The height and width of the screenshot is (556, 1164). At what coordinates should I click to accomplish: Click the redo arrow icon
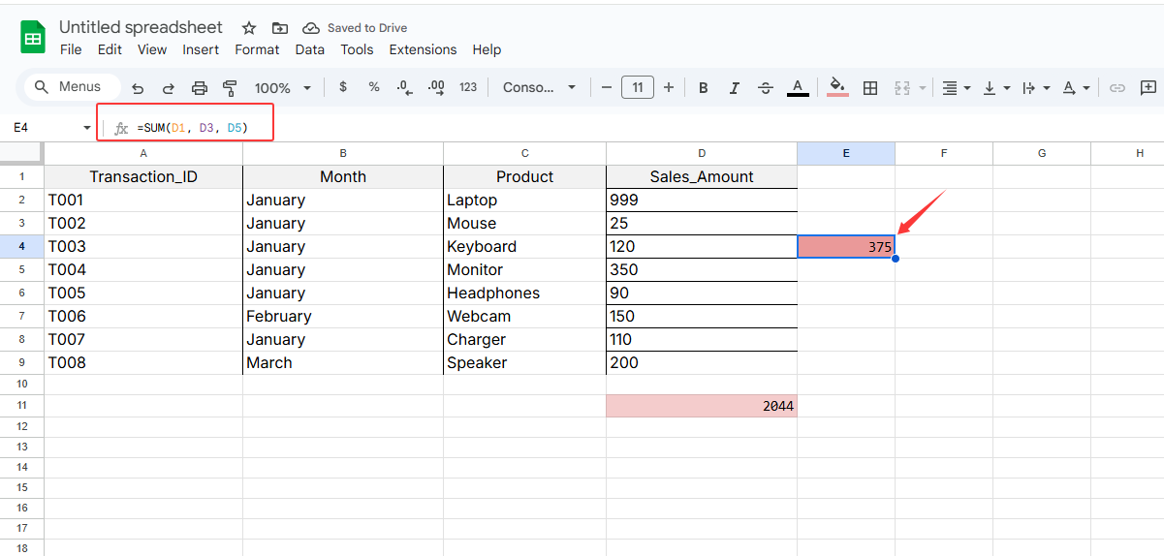(169, 88)
